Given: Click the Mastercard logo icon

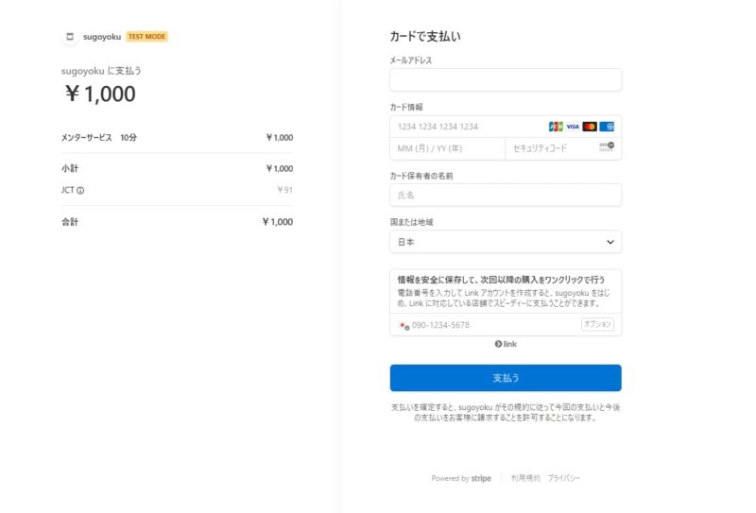Looking at the screenshot, I should point(590,127).
